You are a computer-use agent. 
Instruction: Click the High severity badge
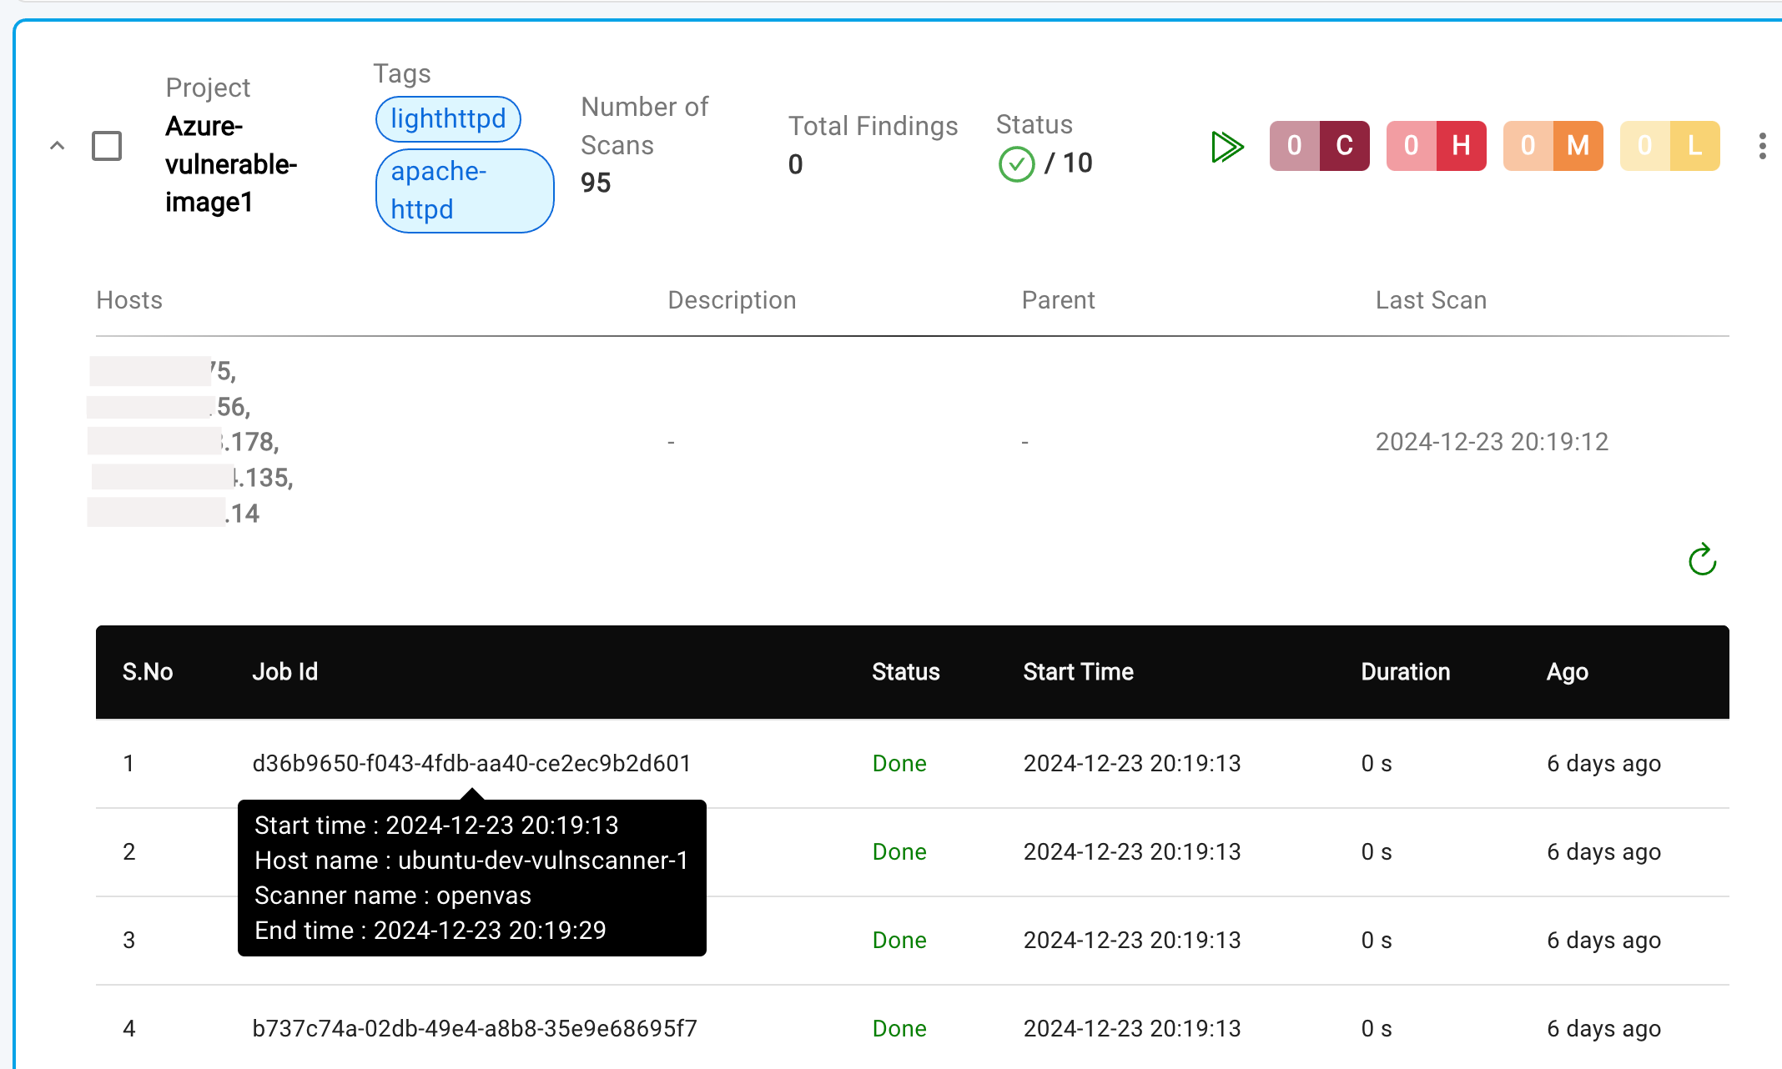point(1436,146)
